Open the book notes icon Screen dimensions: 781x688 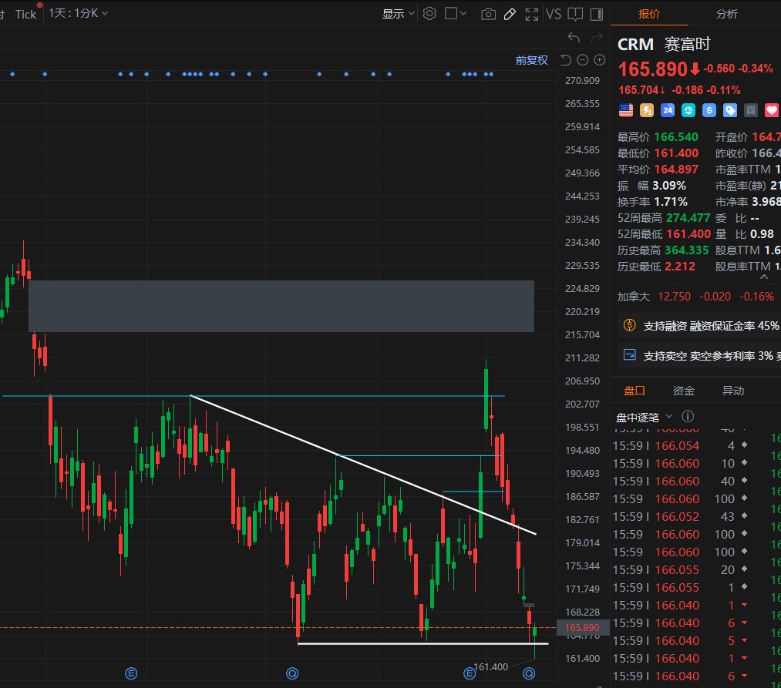click(575, 14)
